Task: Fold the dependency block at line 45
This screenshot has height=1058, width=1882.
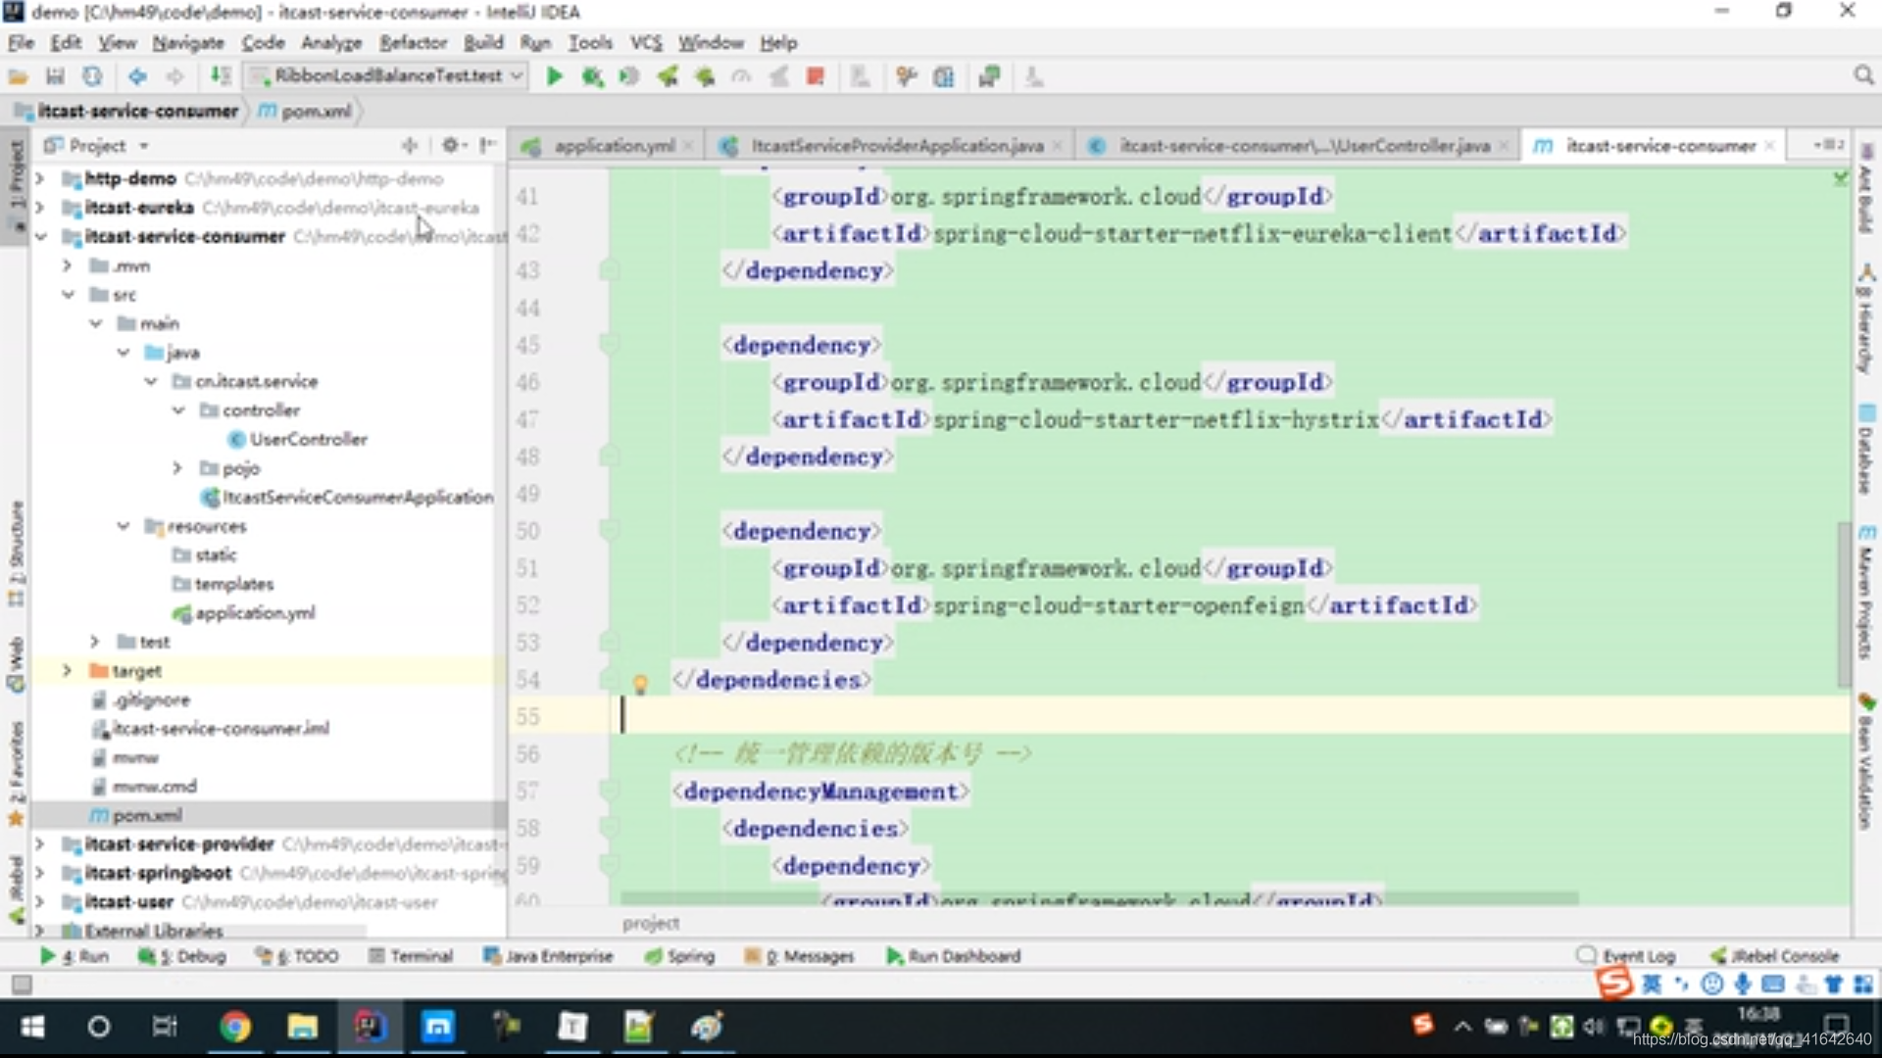Action: [609, 344]
